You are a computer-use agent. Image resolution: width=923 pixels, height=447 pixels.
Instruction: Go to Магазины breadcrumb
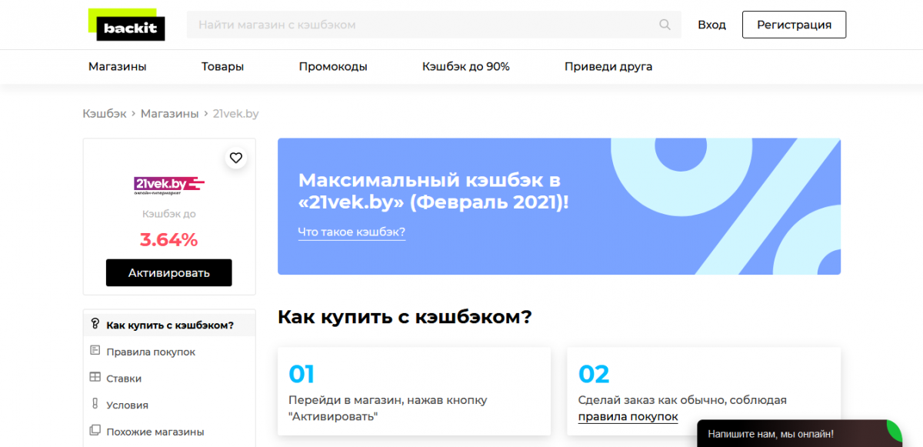point(169,113)
